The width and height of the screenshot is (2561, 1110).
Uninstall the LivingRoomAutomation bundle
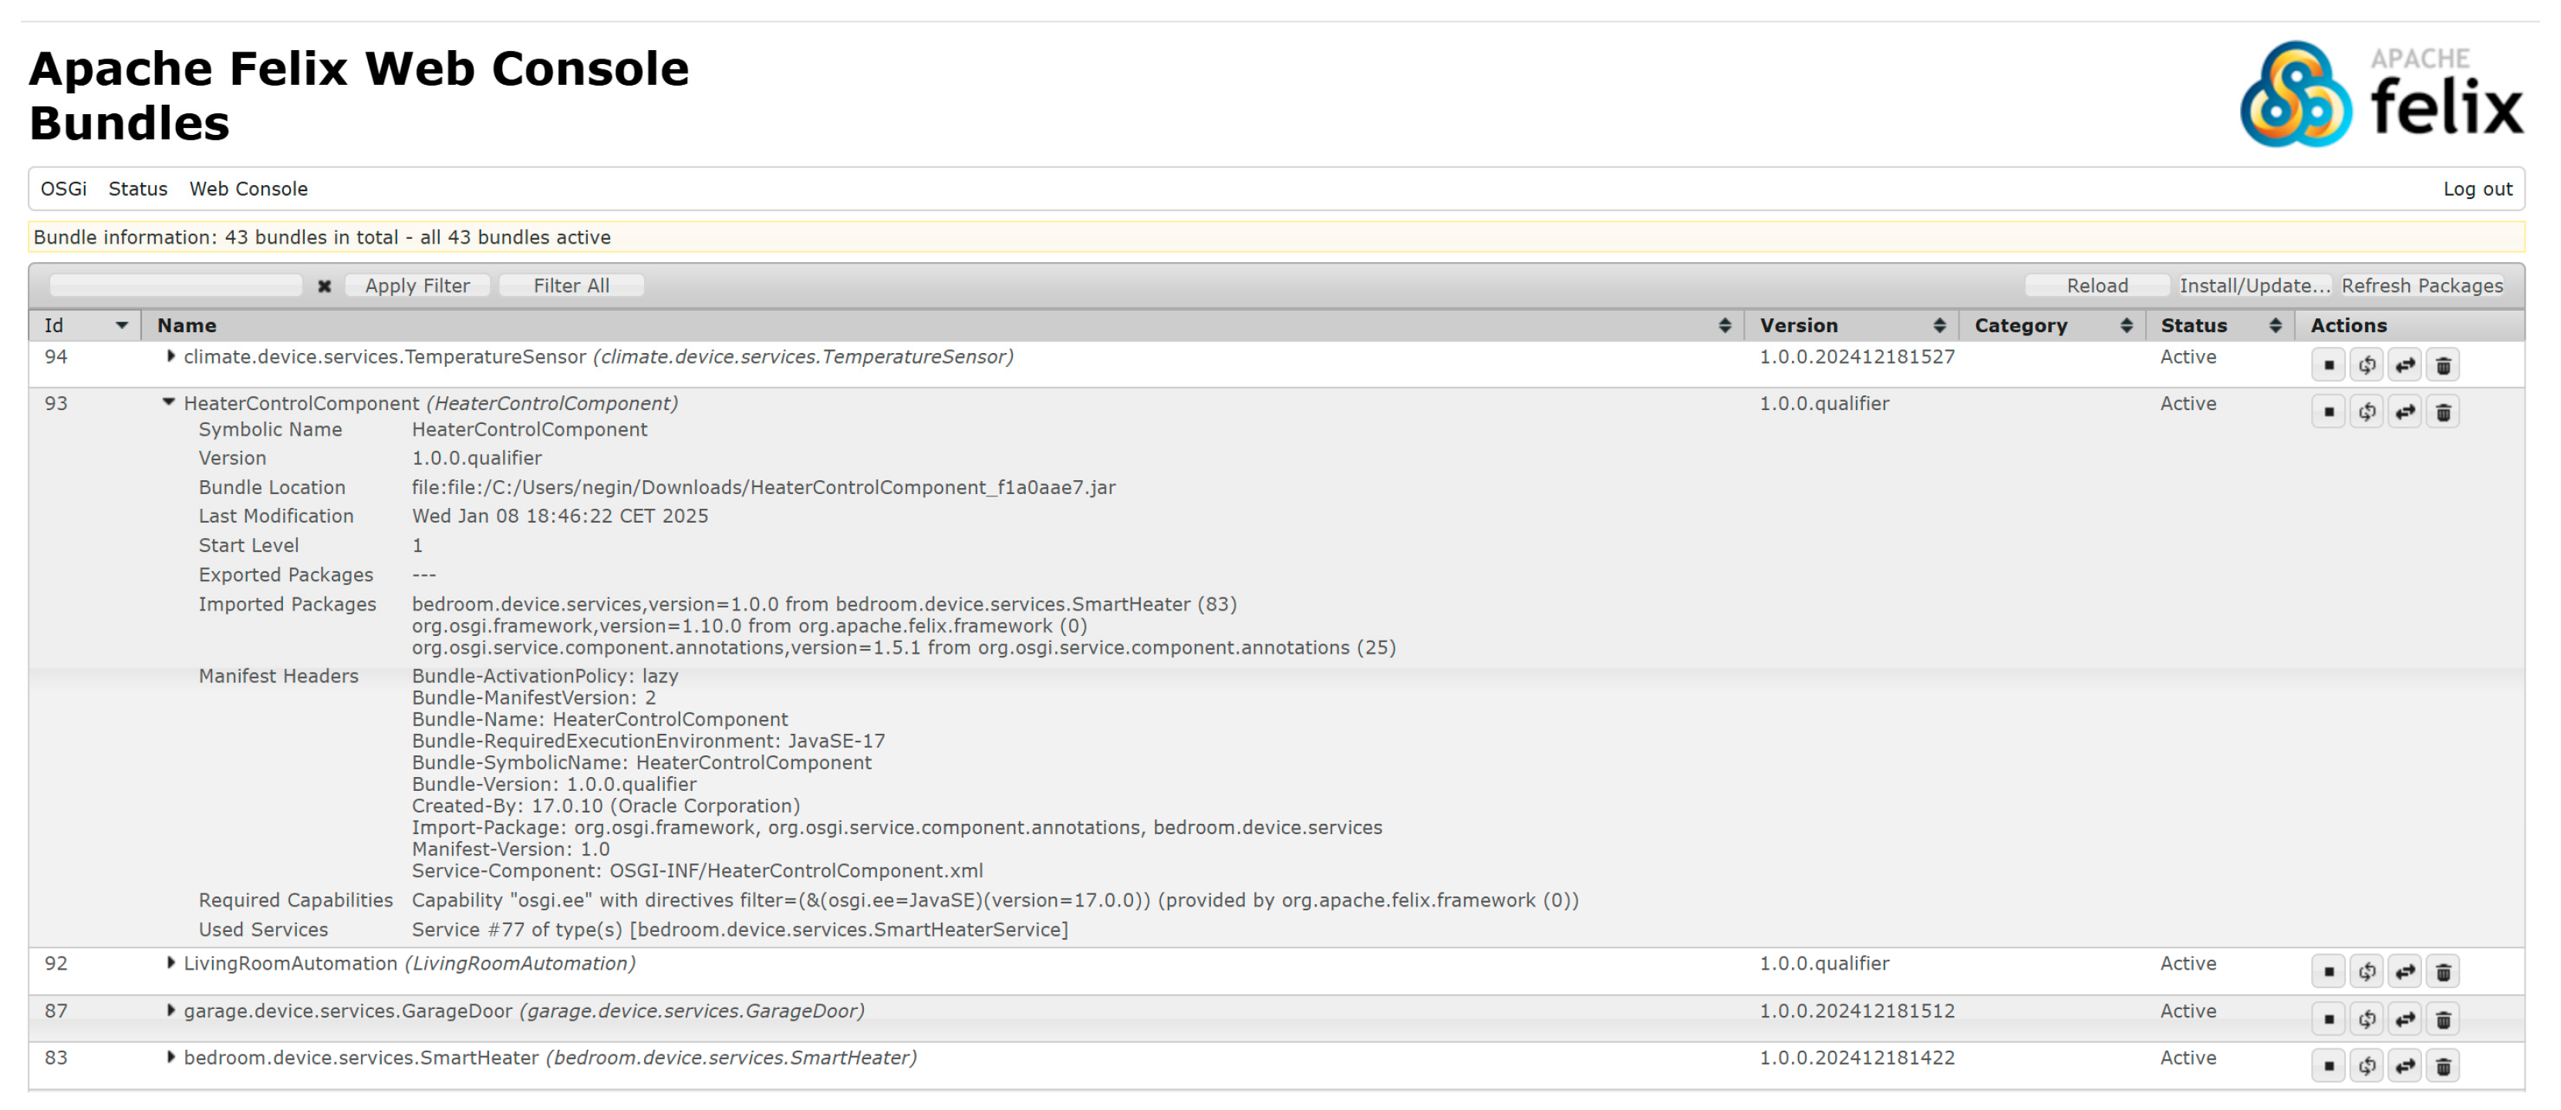click(2444, 972)
